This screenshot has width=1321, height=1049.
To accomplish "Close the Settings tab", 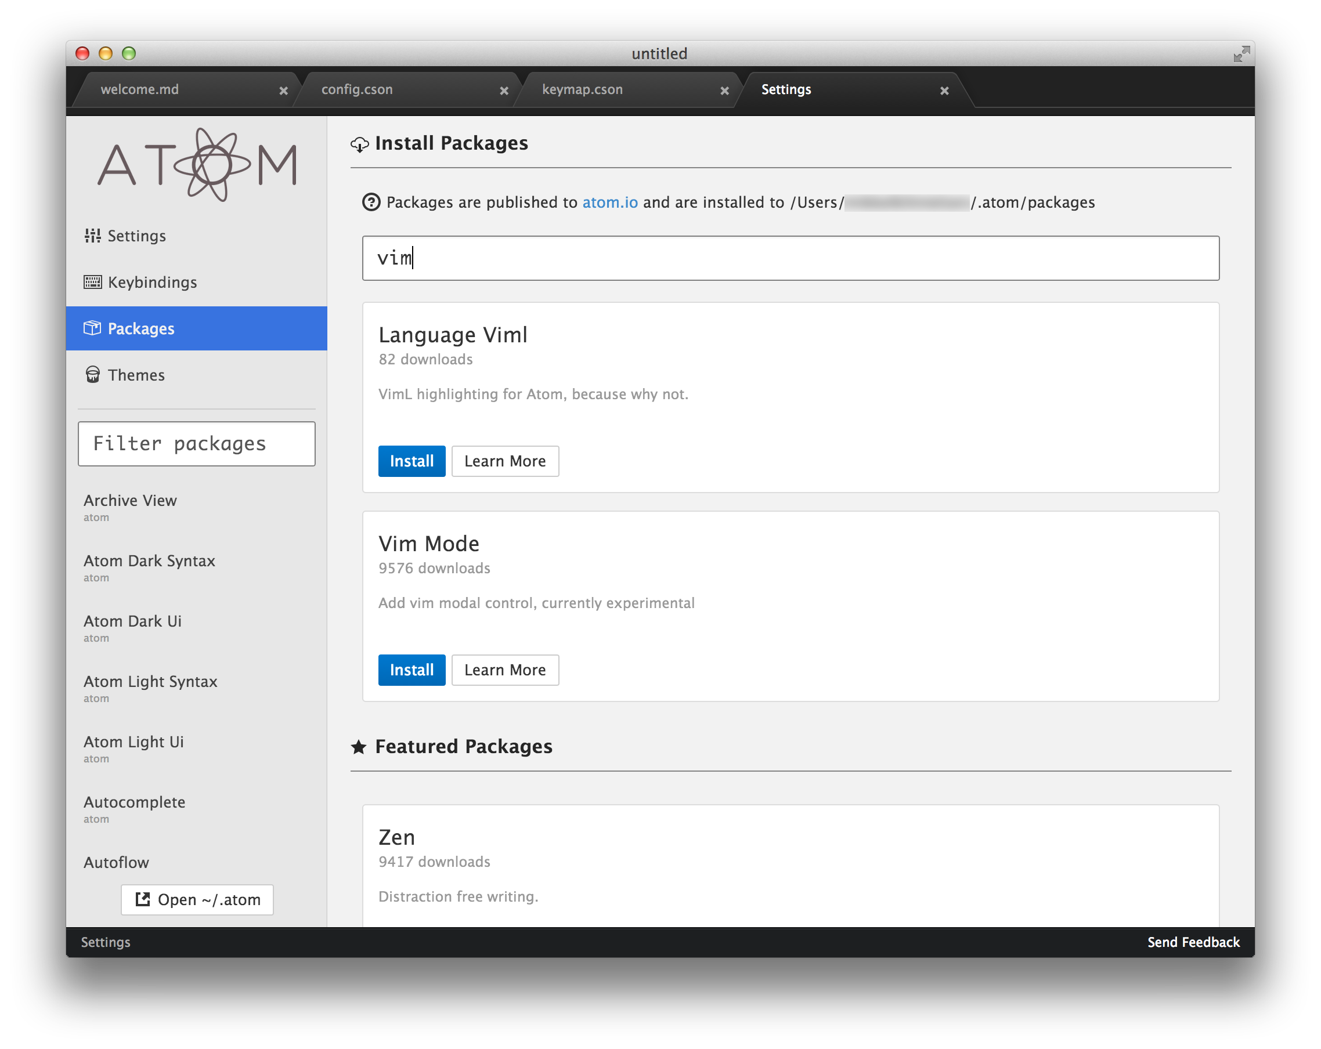I will (x=945, y=91).
